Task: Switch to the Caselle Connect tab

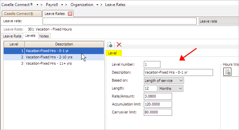Action: (22, 14)
